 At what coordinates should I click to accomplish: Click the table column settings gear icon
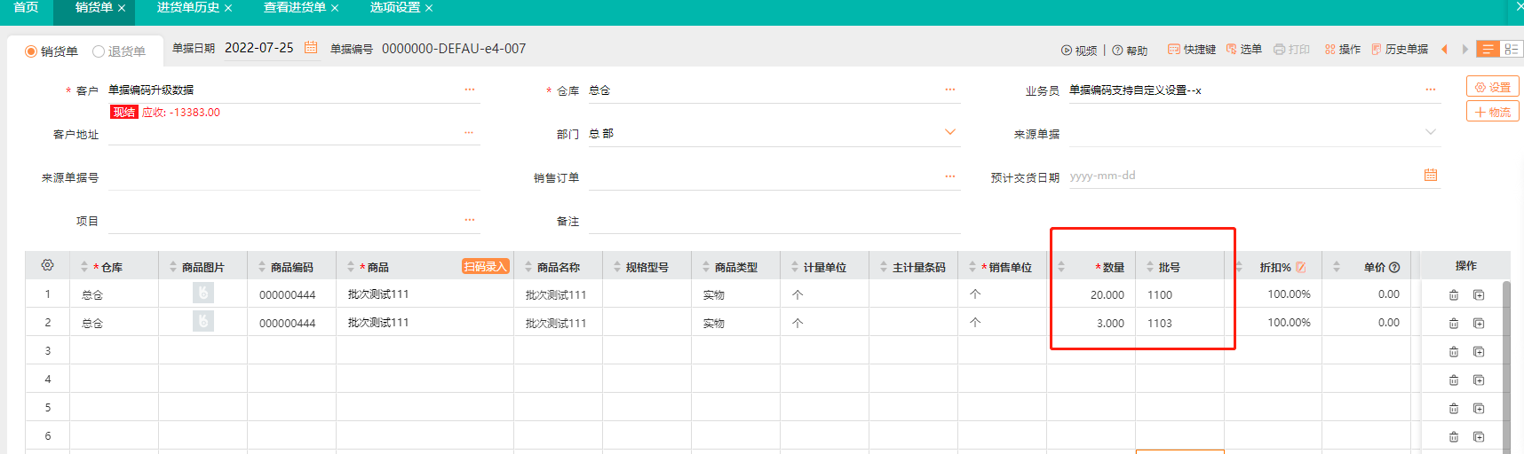click(x=48, y=265)
